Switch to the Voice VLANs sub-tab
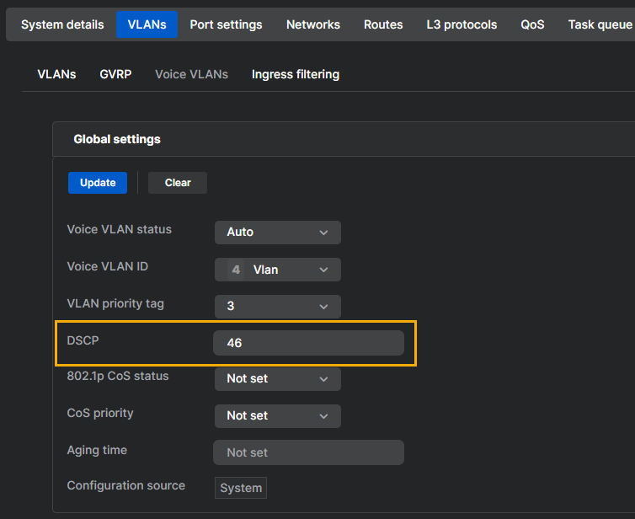 [x=191, y=74]
